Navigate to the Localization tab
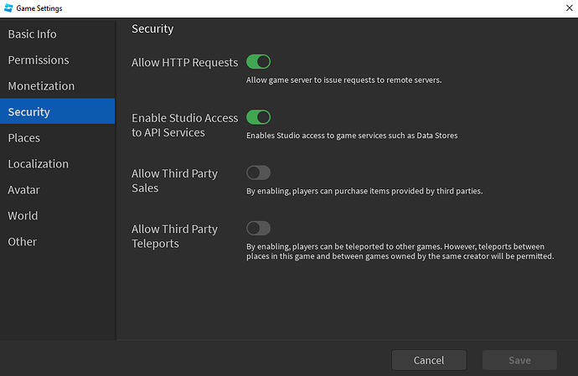The height and width of the screenshot is (376, 578). (39, 164)
